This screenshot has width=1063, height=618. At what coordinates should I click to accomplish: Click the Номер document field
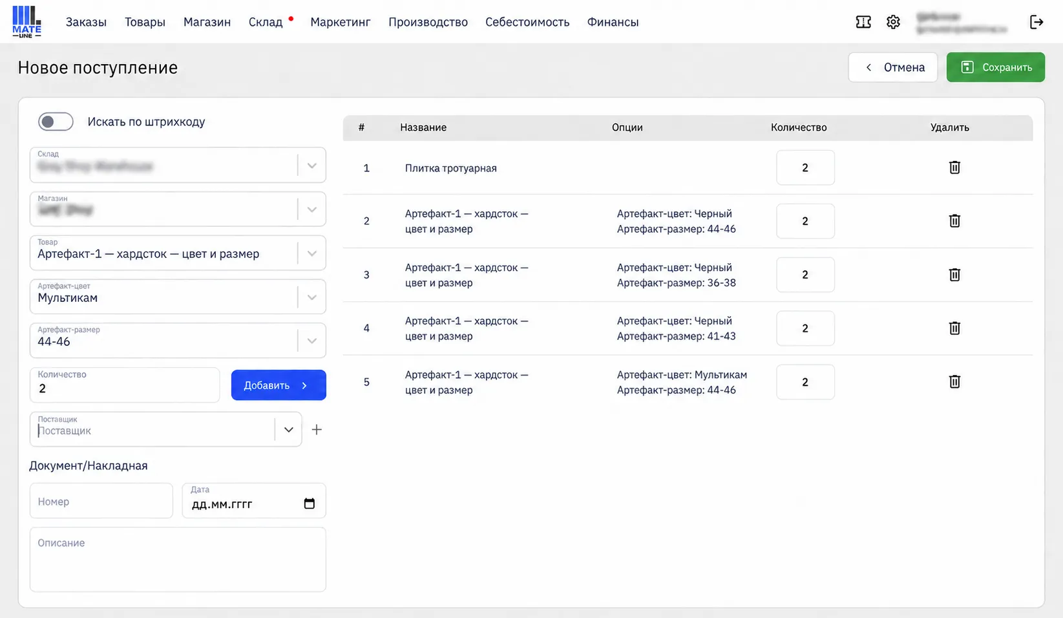coord(101,501)
